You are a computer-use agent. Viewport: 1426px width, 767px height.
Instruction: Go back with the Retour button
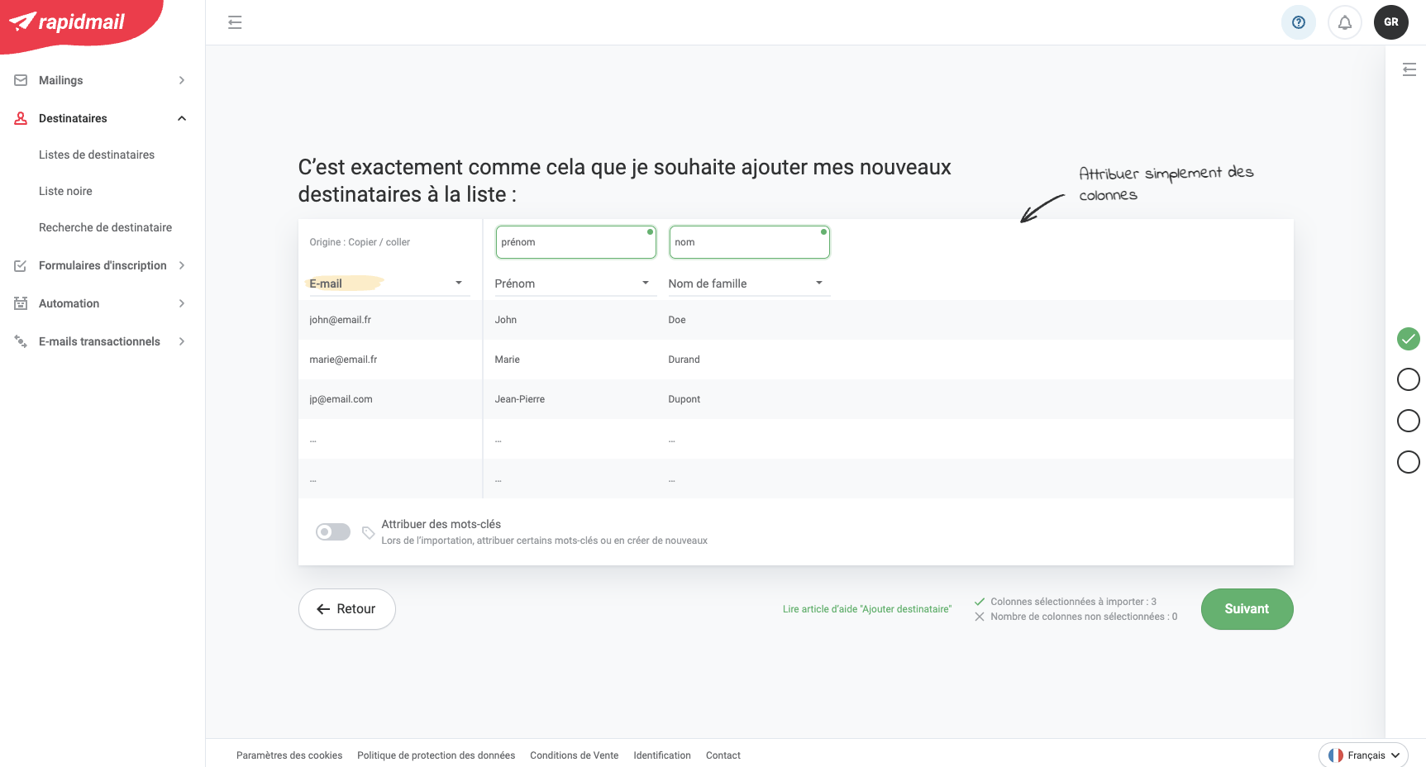coord(346,609)
